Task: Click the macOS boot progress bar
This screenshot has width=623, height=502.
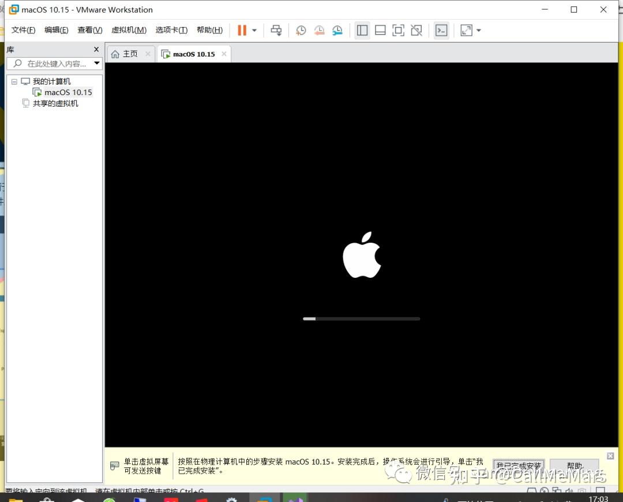Action: pos(361,319)
